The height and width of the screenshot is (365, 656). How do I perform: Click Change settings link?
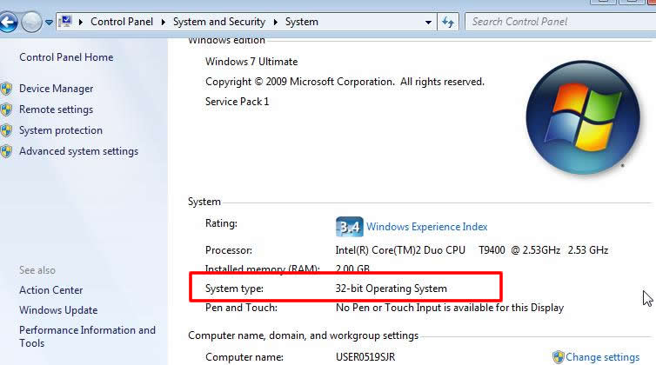(x=602, y=357)
